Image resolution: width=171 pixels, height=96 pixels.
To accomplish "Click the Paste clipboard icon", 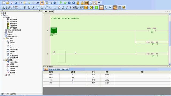I will (25, 3).
